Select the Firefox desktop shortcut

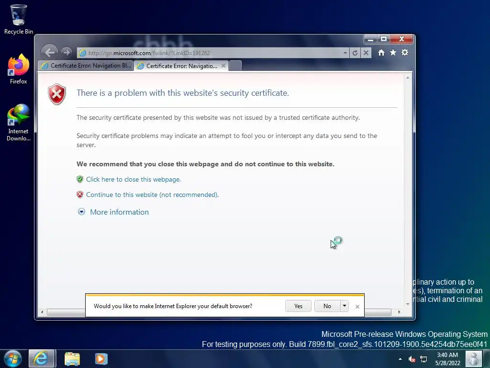[19, 69]
